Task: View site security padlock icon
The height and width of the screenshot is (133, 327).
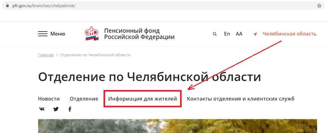Action: 8,6
